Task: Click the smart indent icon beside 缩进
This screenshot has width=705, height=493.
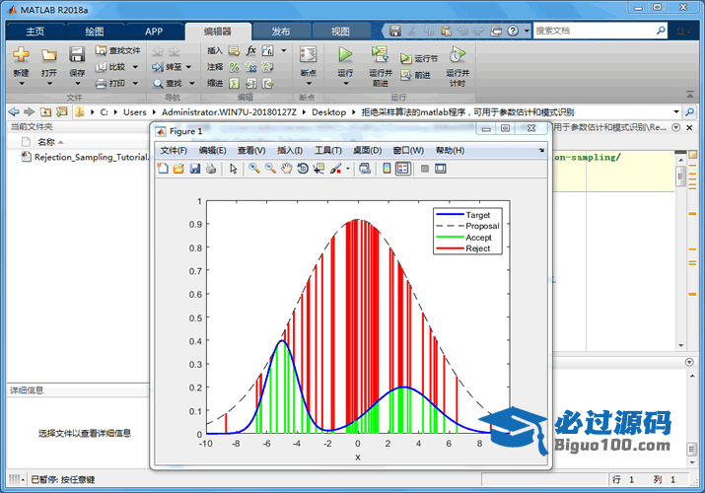Action: click(x=234, y=84)
